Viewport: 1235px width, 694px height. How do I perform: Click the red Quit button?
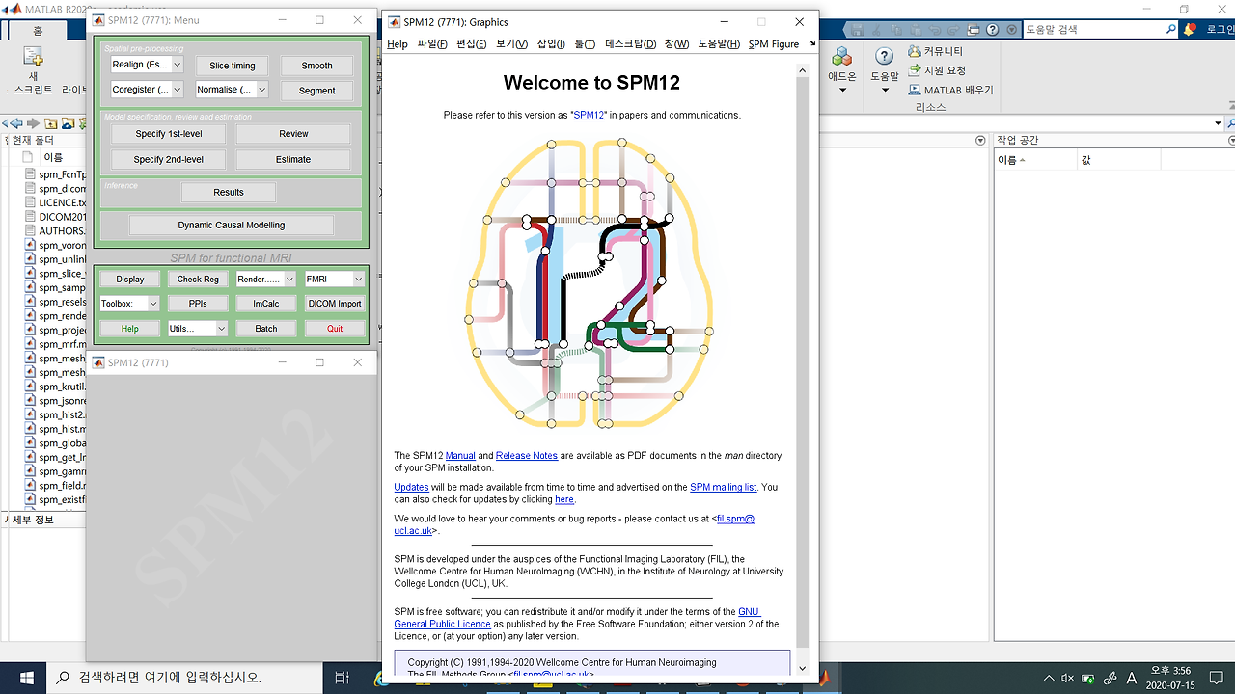coord(335,328)
